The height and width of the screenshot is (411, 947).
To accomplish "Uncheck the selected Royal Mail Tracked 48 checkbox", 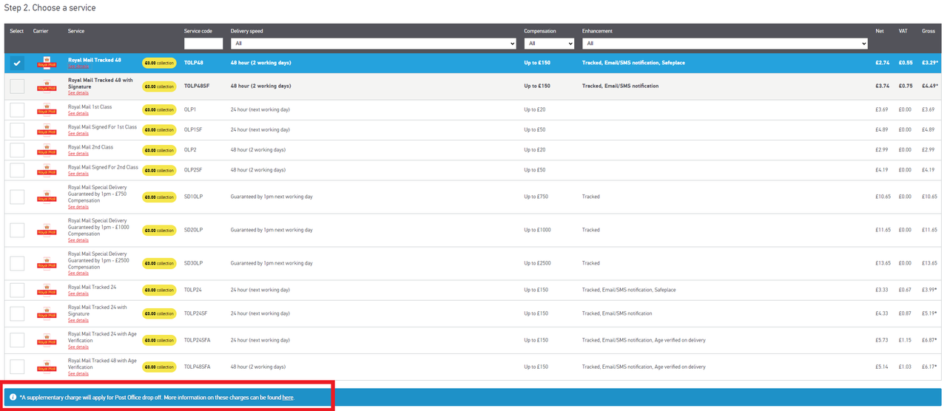I will [x=17, y=63].
